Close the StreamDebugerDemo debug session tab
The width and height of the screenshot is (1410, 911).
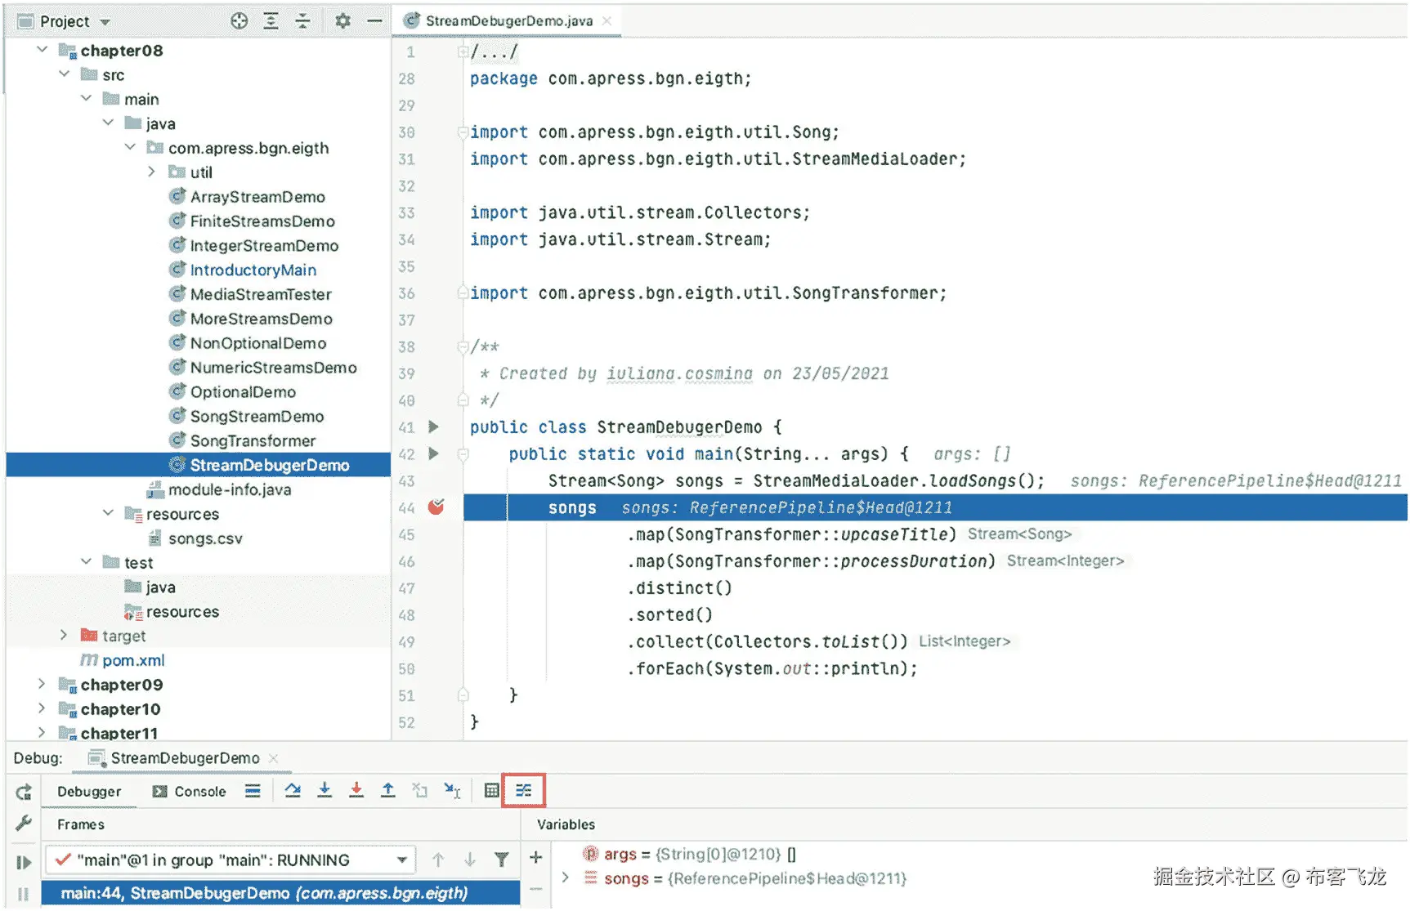tap(274, 758)
